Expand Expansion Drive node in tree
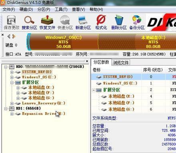 tap(12, 114)
